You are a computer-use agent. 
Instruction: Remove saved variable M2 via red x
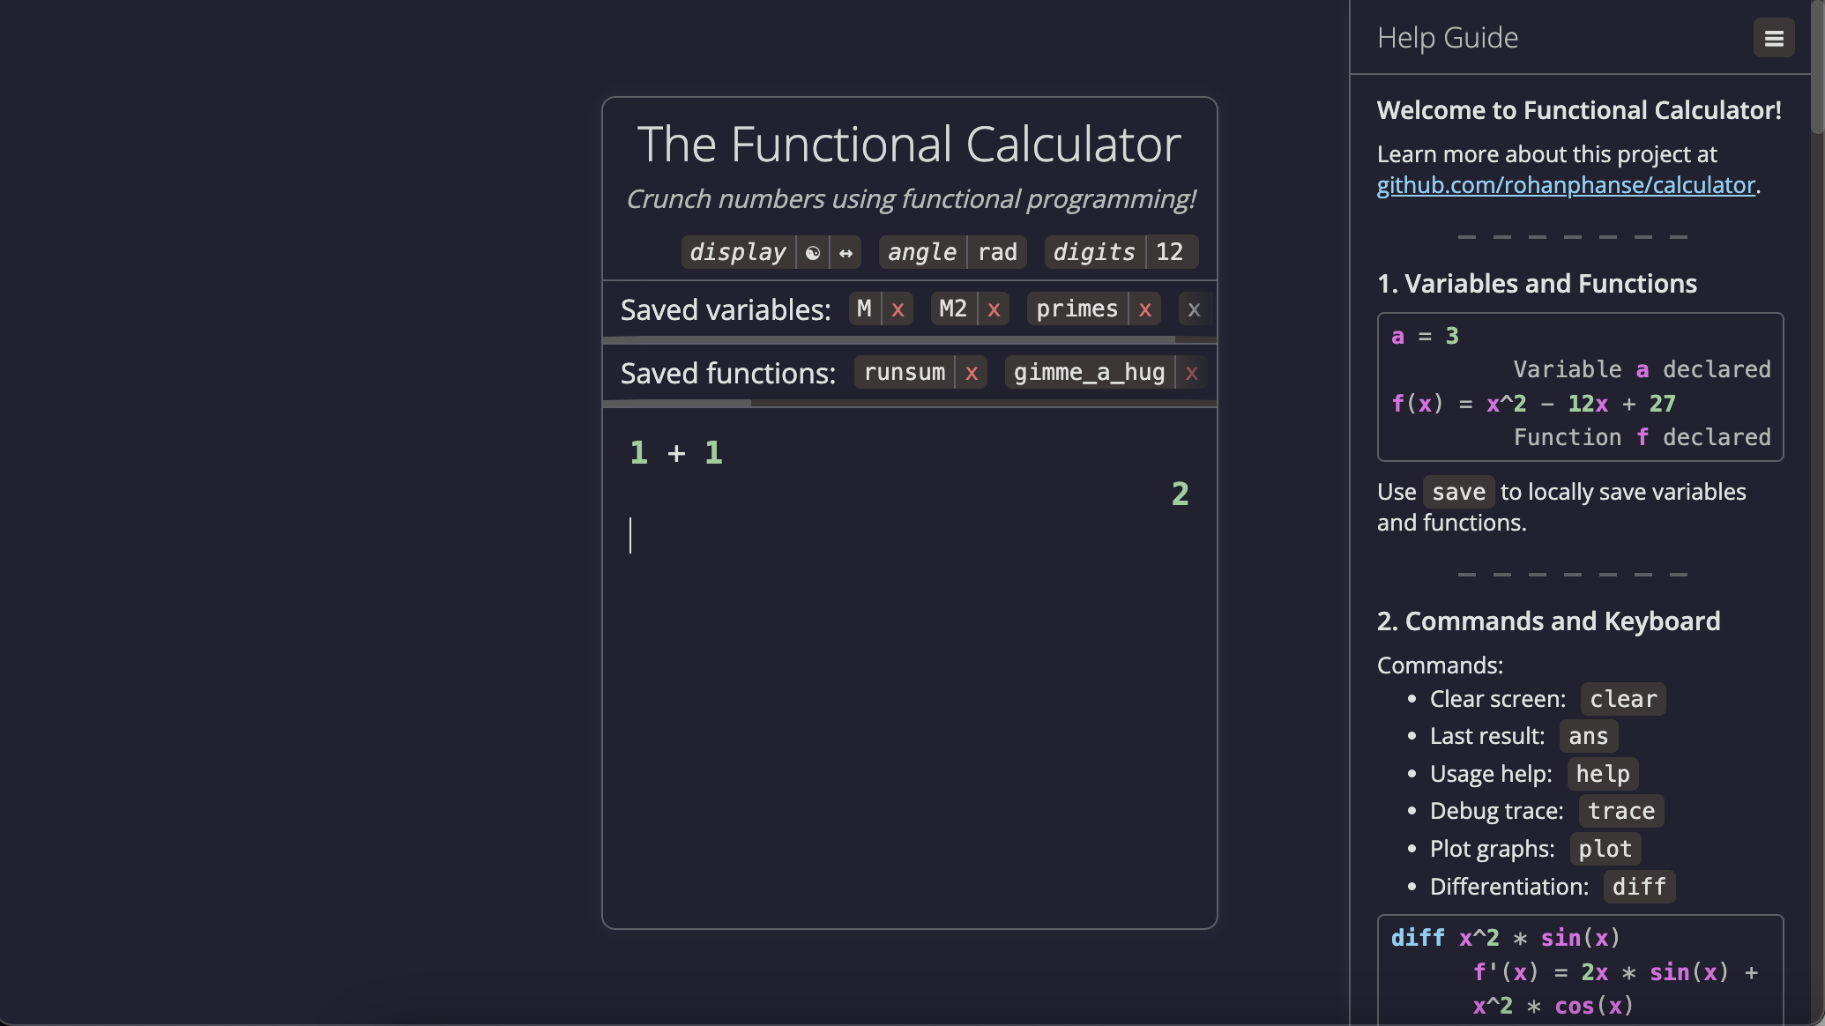(x=994, y=309)
